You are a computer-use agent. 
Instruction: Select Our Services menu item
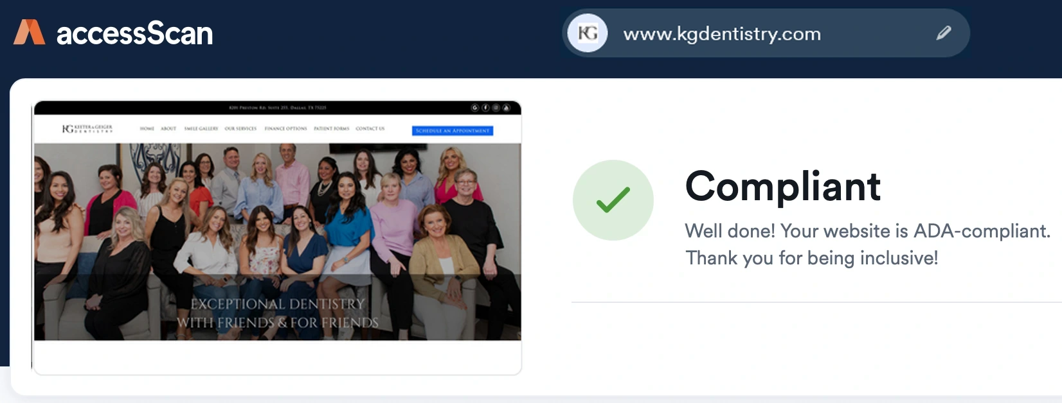pos(240,129)
